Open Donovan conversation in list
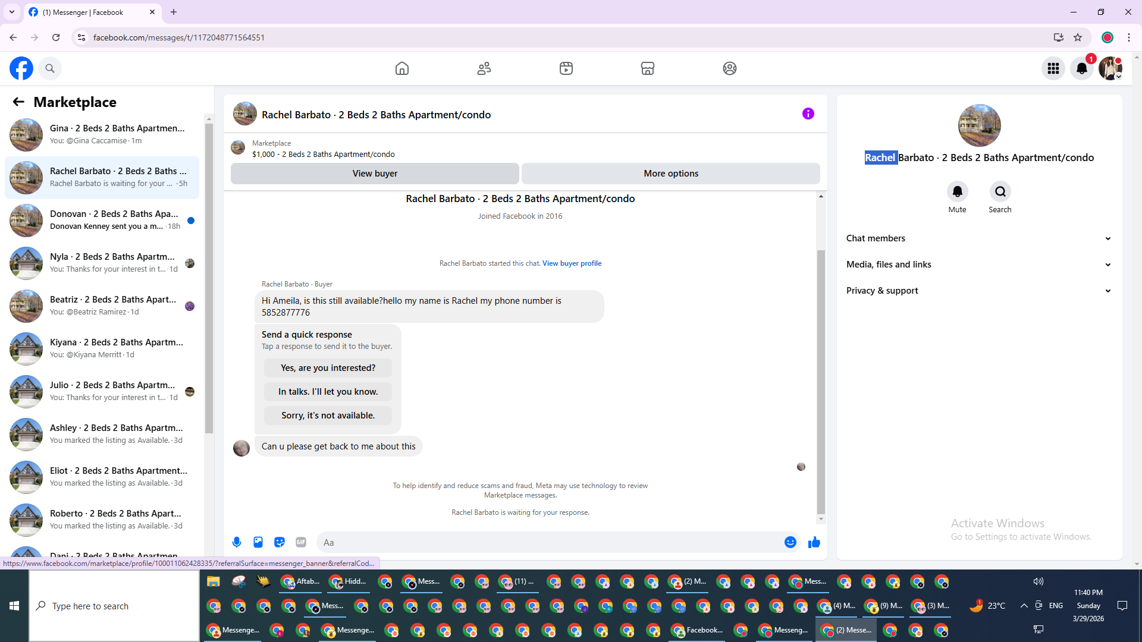 point(102,220)
